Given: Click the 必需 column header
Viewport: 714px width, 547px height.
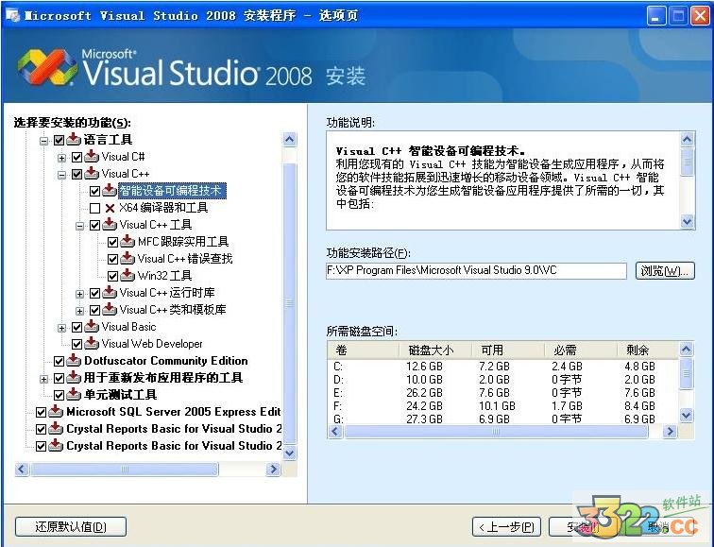Looking at the screenshot, I should click(x=581, y=350).
